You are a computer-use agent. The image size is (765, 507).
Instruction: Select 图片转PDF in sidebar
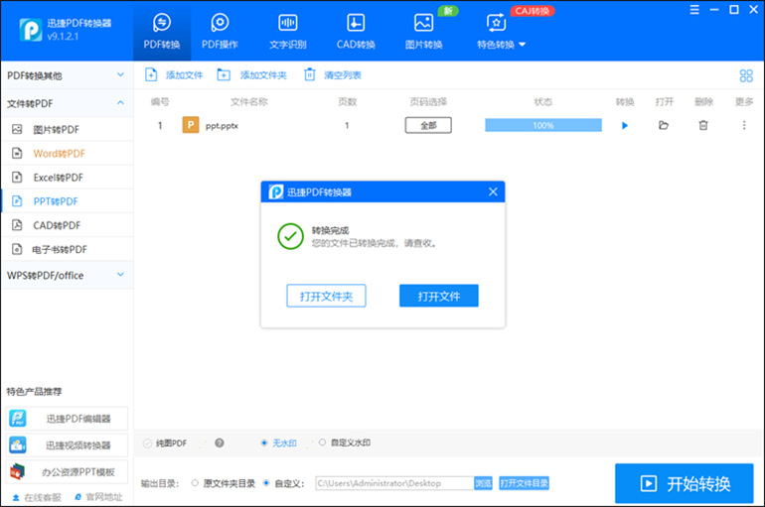click(68, 130)
